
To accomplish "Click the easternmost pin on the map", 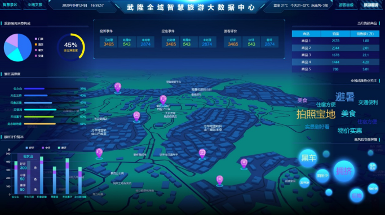I will (244, 164).
